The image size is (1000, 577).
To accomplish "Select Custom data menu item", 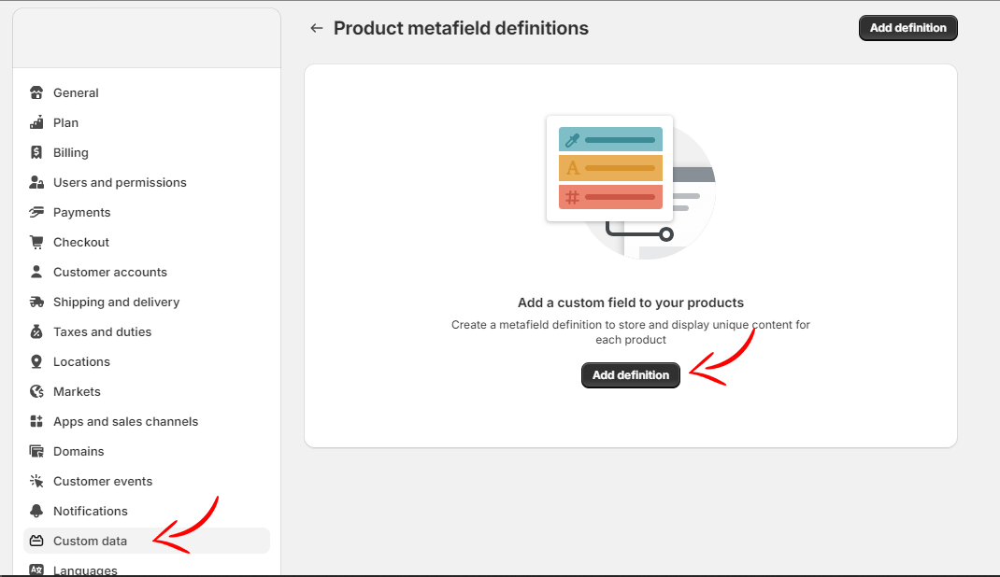I will click(x=90, y=541).
